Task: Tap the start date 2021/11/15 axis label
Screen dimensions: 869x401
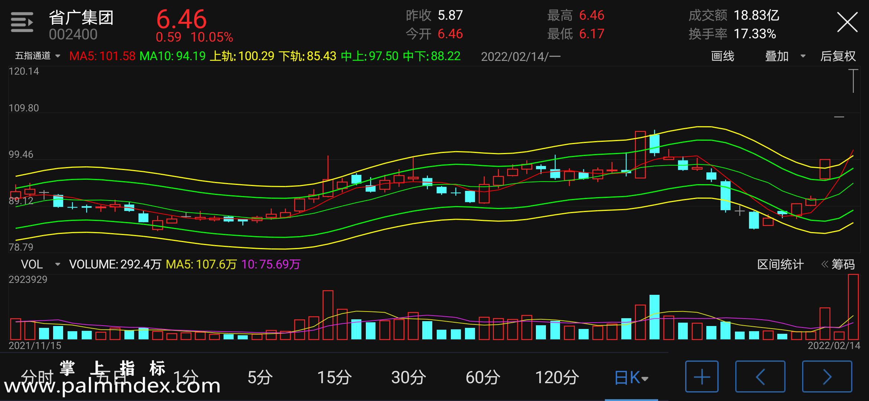Action: 35,346
